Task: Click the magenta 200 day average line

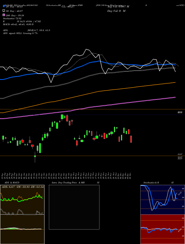Action: tap(87, 108)
